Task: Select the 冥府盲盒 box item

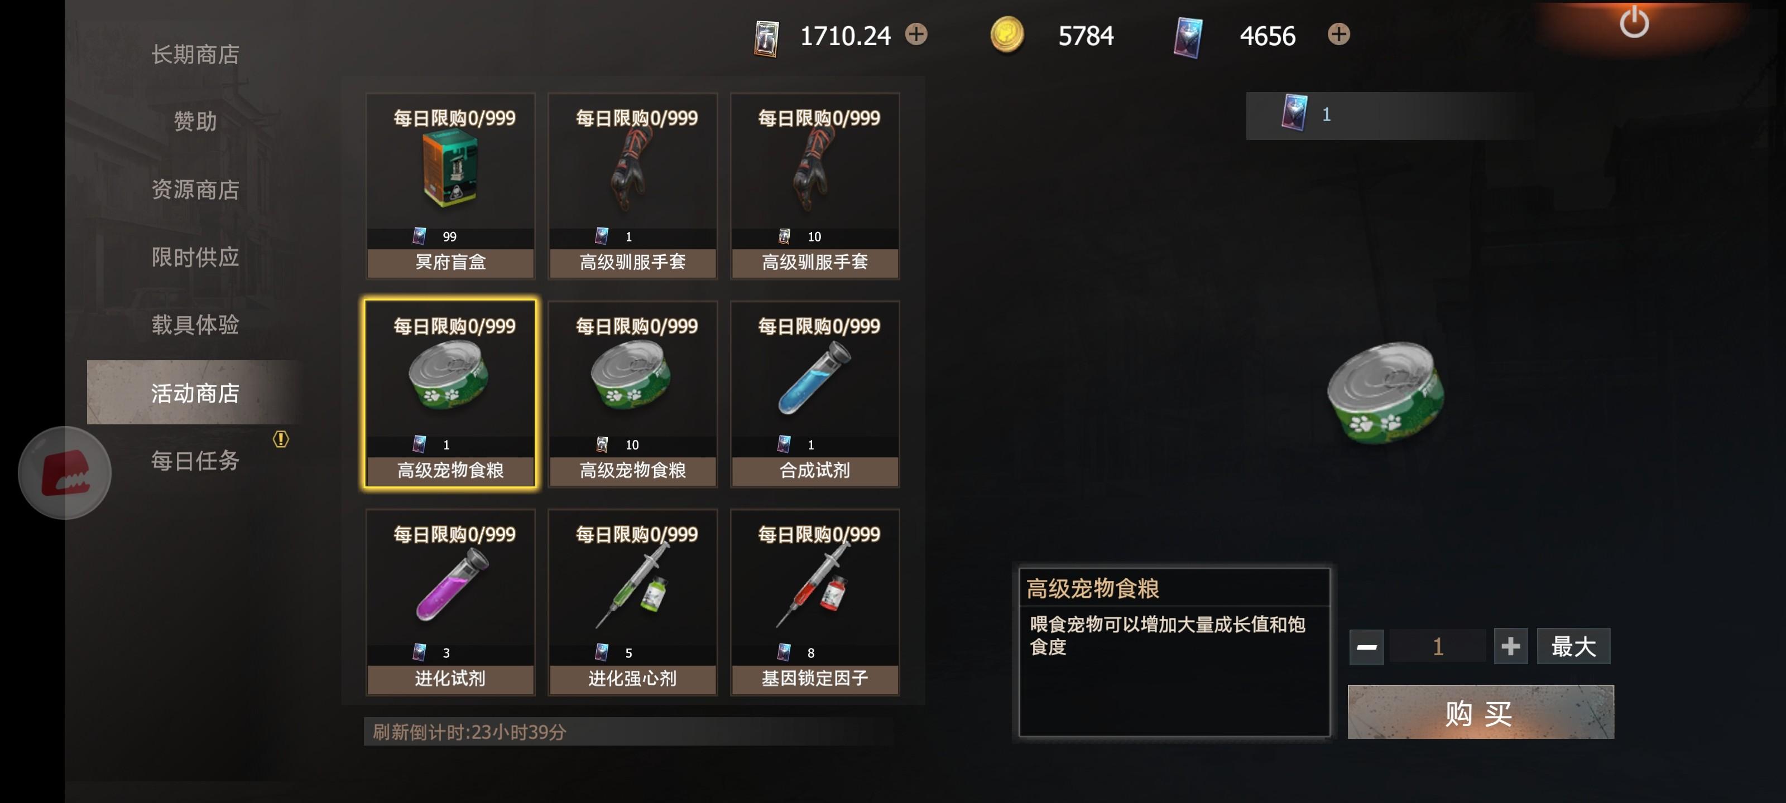Action: [450, 186]
